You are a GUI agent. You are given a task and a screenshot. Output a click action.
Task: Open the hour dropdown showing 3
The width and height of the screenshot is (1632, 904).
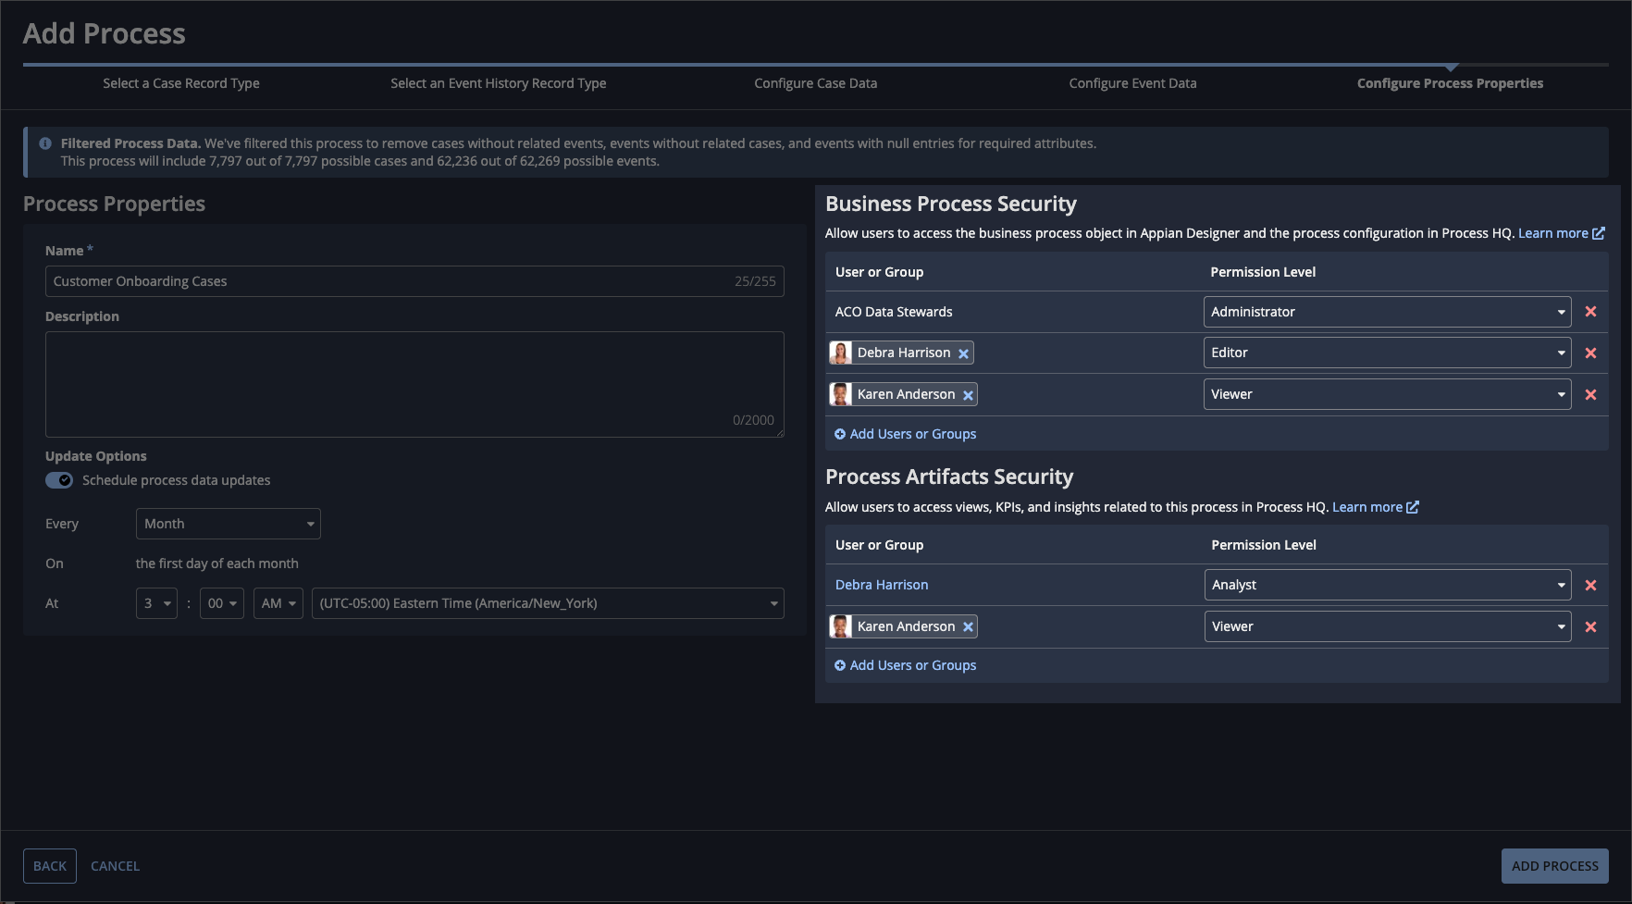[x=156, y=603]
